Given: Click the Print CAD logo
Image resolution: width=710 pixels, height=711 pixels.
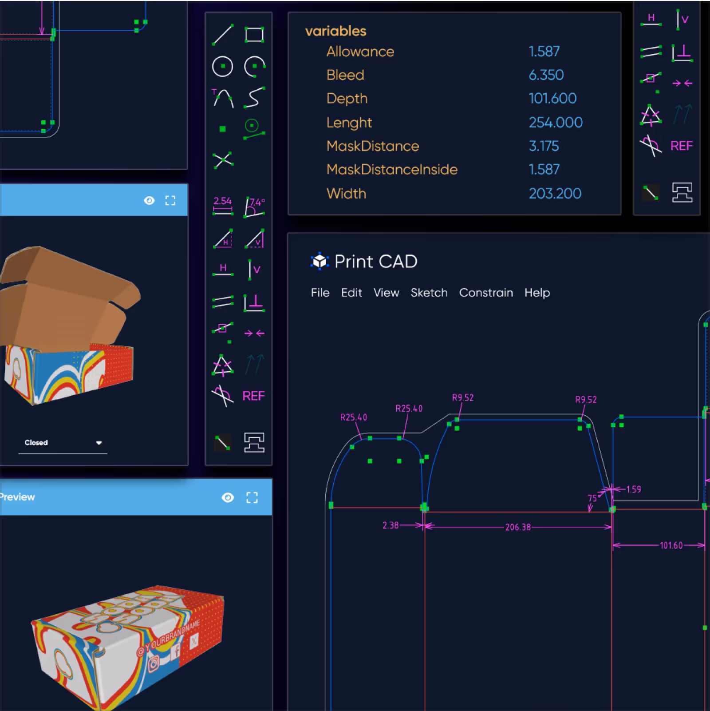Looking at the screenshot, I should pyautogui.click(x=319, y=261).
